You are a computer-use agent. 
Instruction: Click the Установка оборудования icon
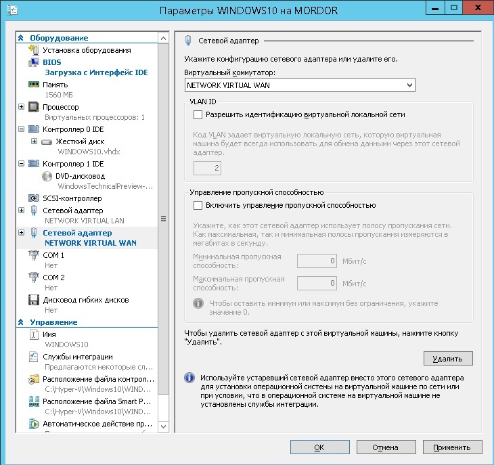(34, 50)
